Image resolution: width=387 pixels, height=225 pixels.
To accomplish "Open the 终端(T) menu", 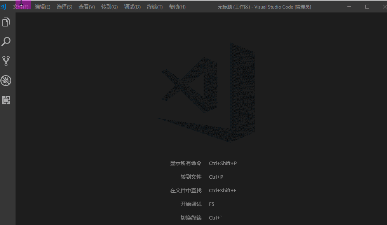I will [155, 7].
